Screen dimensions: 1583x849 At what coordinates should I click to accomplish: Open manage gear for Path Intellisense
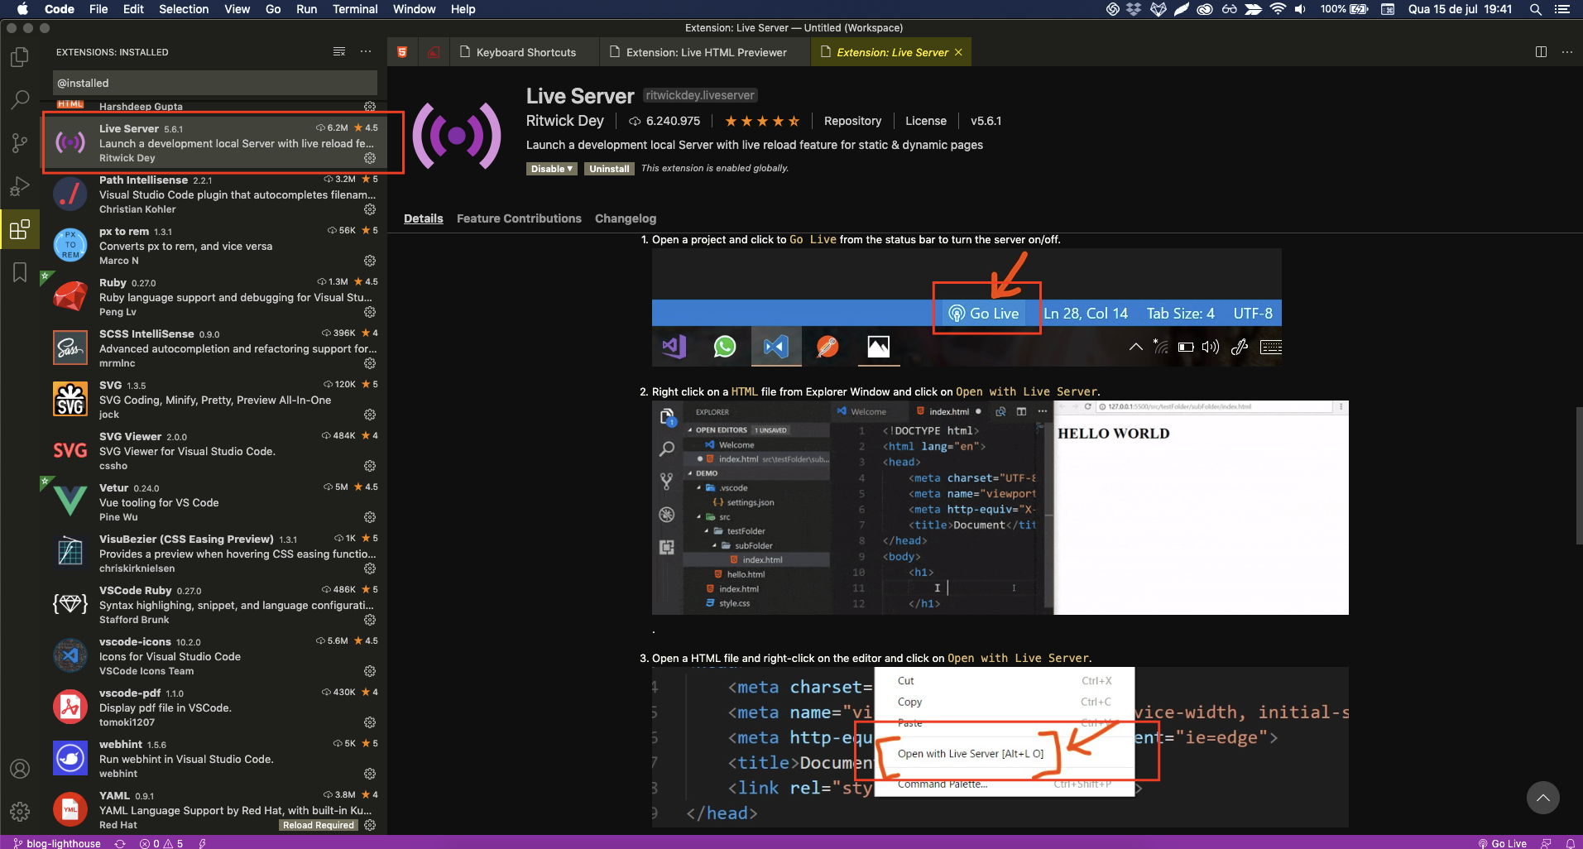click(x=370, y=209)
